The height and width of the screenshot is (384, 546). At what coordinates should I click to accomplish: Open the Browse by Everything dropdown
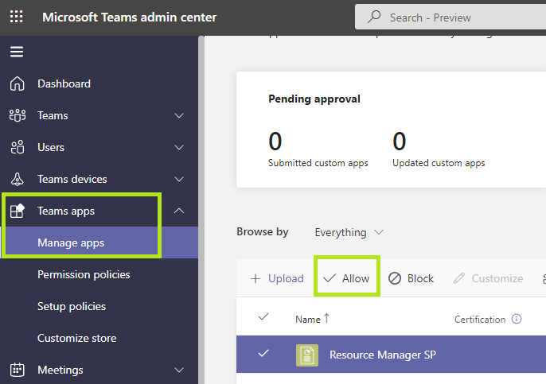pyautogui.click(x=349, y=232)
